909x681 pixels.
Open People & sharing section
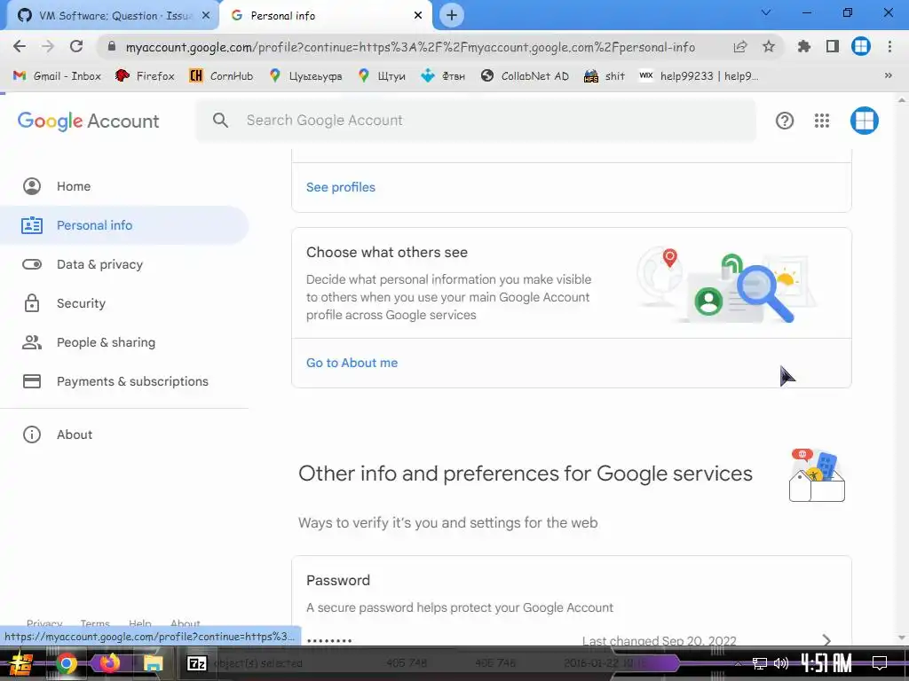point(124,342)
